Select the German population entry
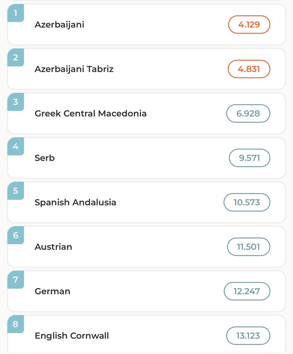Viewport: 293px width, 354px height. pyautogui.click(x=146, y=291)
